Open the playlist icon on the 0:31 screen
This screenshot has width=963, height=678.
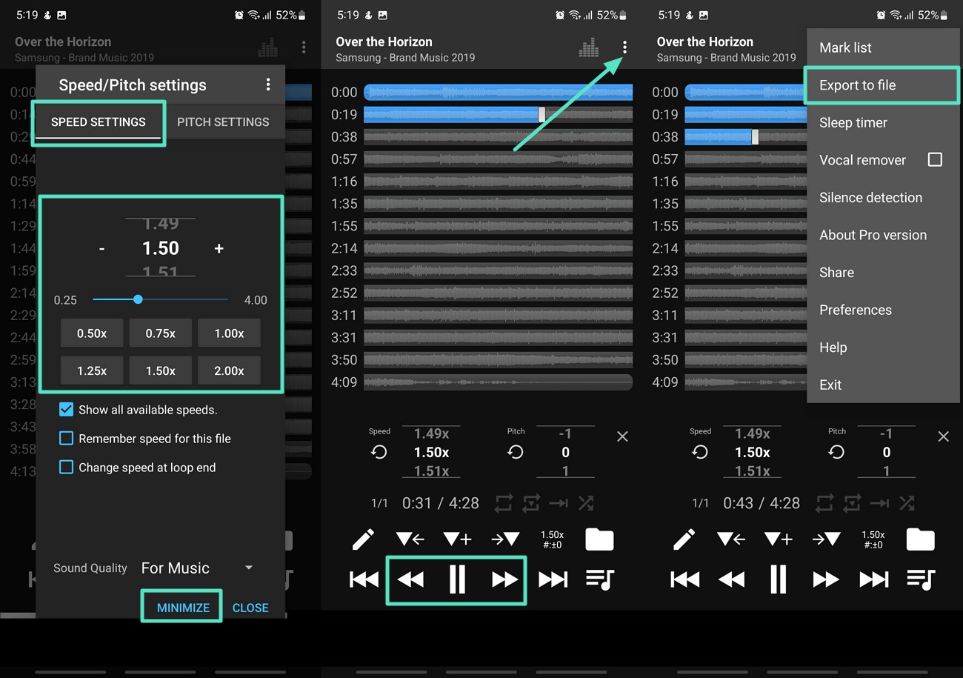coord(599,579)
